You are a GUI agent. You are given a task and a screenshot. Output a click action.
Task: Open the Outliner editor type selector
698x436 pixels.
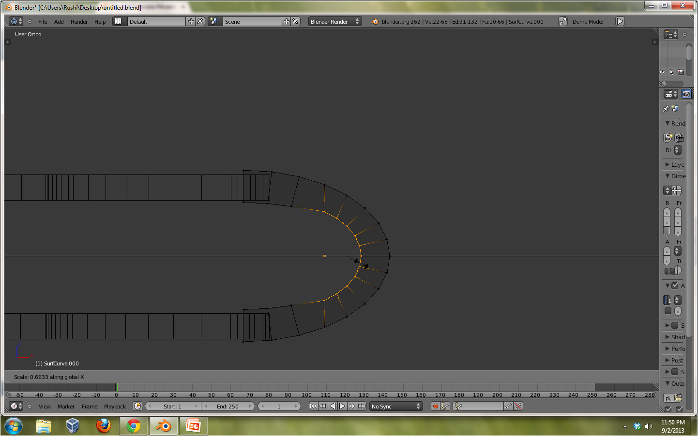[x=671, y=34]
